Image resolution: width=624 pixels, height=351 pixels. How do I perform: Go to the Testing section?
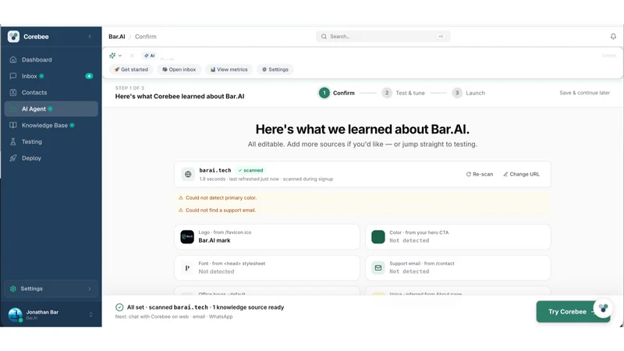click(51, 142)
